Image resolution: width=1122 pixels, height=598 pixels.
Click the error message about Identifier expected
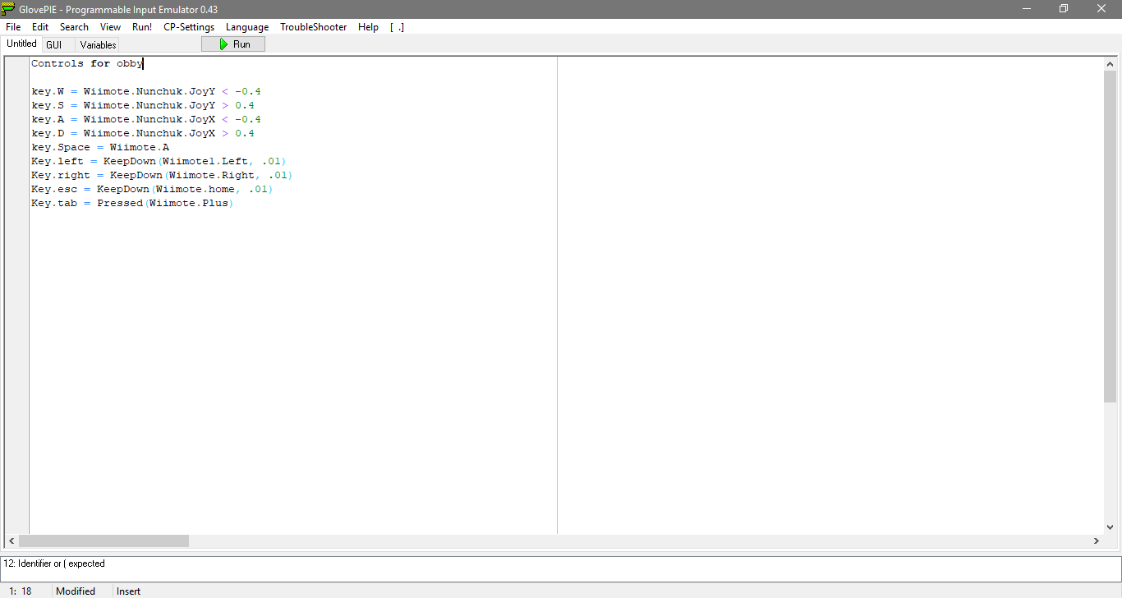point(55,563)
